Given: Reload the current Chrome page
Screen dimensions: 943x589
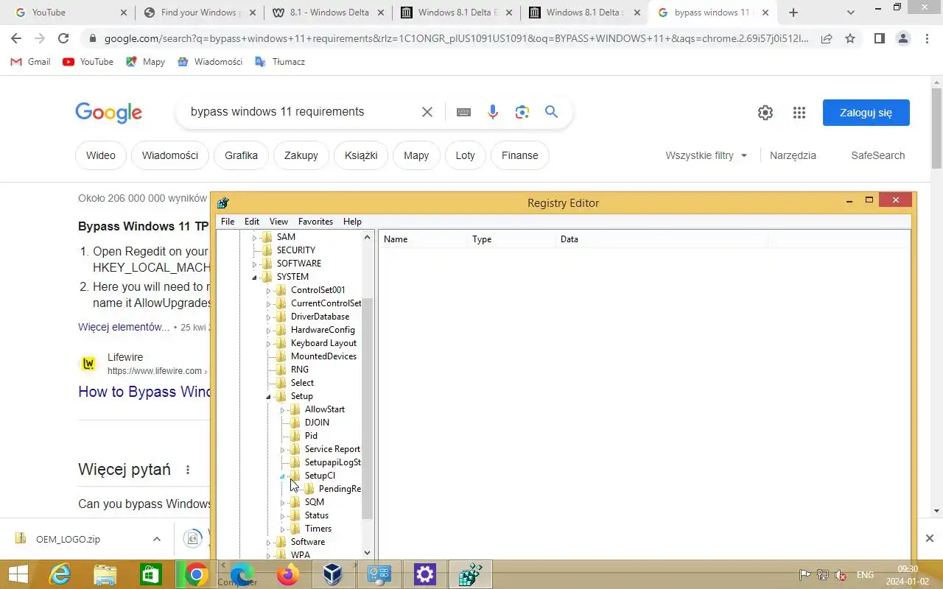Looking at the screenshot, I should (x=63, y=38).
